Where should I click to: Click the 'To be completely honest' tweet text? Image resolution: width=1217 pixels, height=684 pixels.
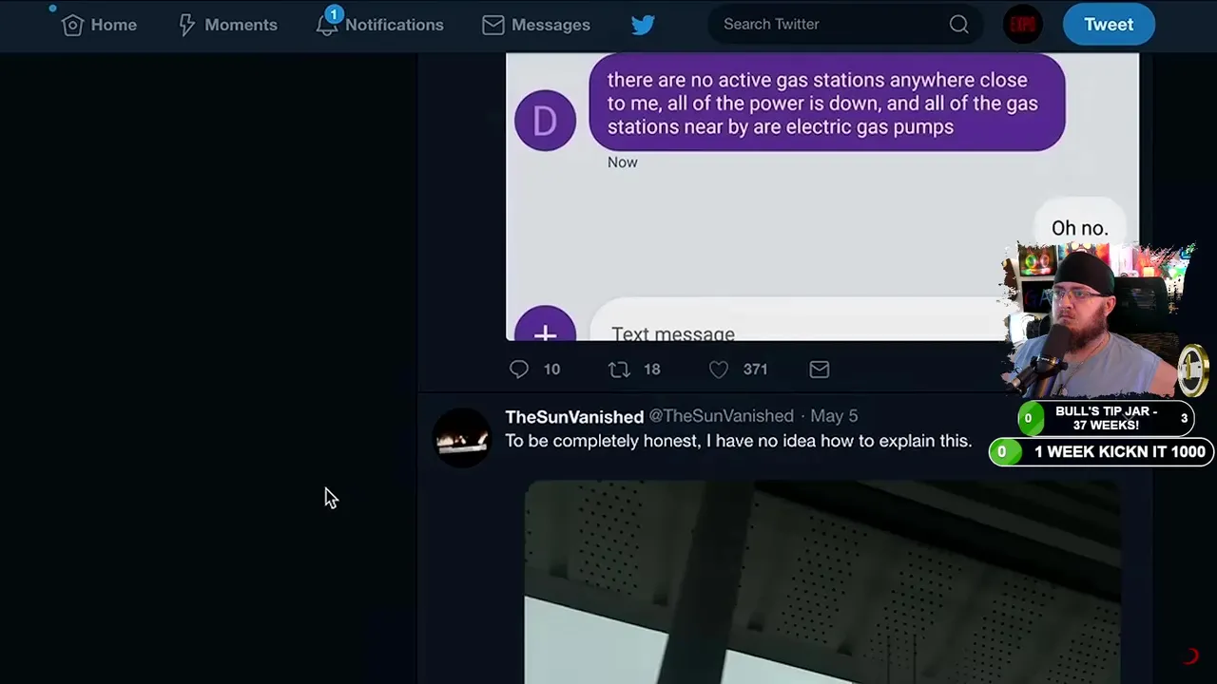click(x=738, y=441)
